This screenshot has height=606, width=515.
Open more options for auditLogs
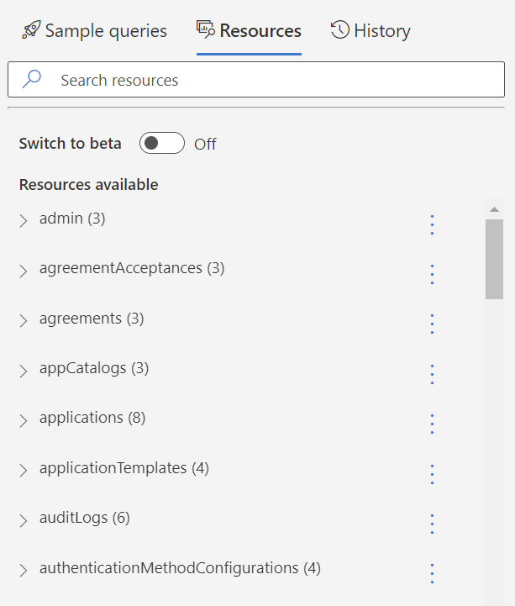pyautogui.click(x=432, y=524)
